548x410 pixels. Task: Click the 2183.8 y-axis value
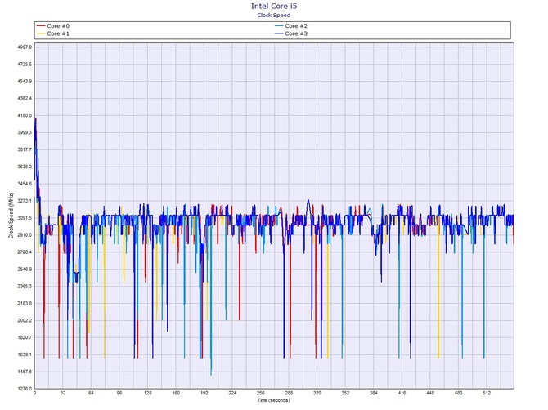(25, 304)
